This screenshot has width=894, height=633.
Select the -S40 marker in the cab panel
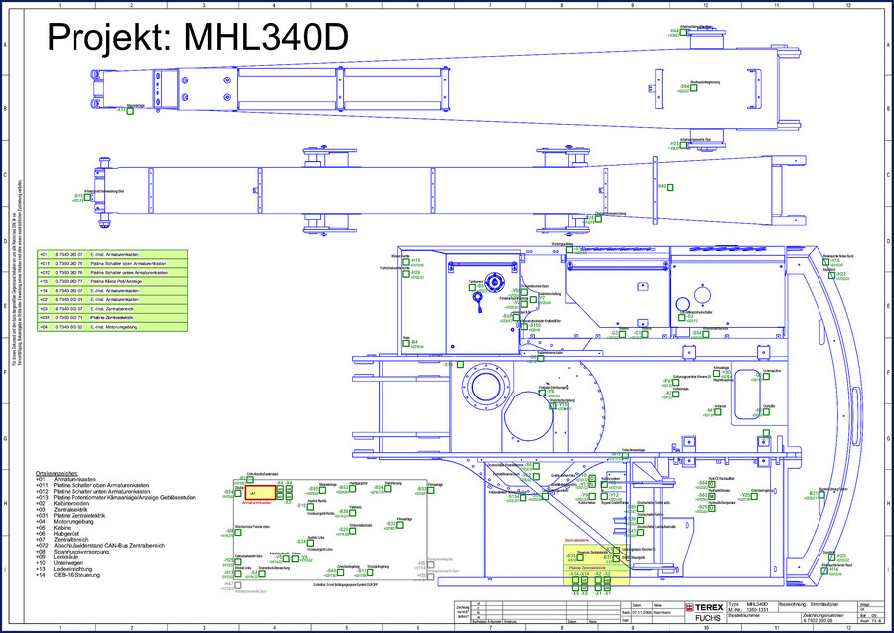[x=340, y=572]
